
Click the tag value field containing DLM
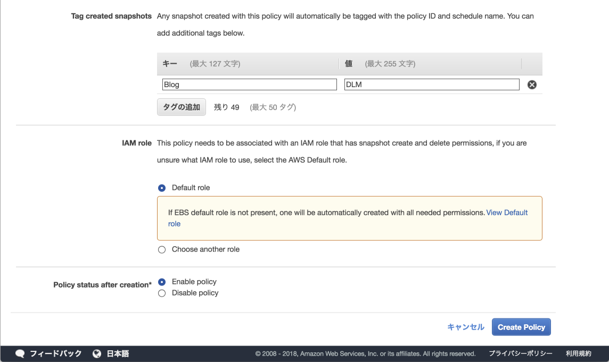[x=430, y=84]
